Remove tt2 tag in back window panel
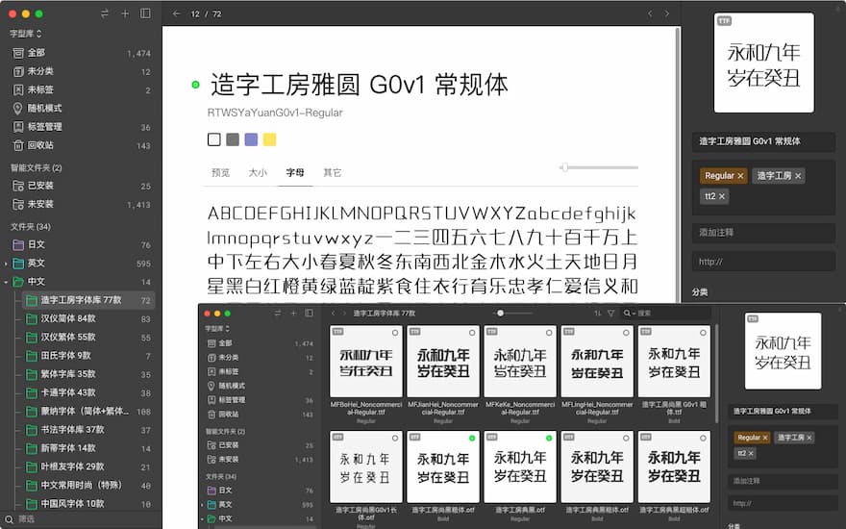Screen dimensions: 846x529 click(x=722, y=196)
